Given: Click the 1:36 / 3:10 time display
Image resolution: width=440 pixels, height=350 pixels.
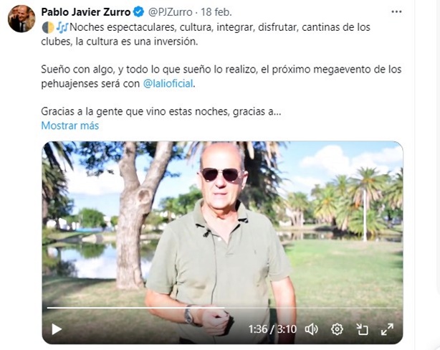Looking at the screenshot, I should 272,329.
